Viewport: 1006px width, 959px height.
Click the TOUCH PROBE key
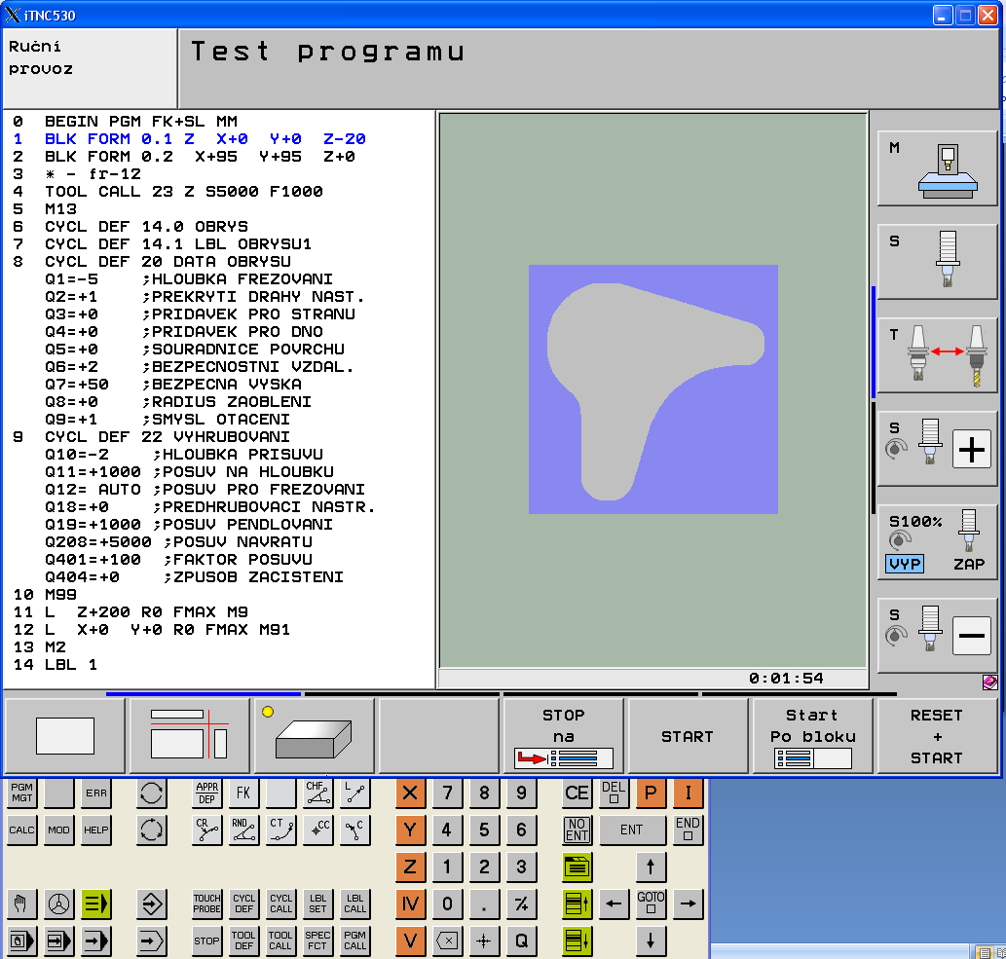pos(206,904)
